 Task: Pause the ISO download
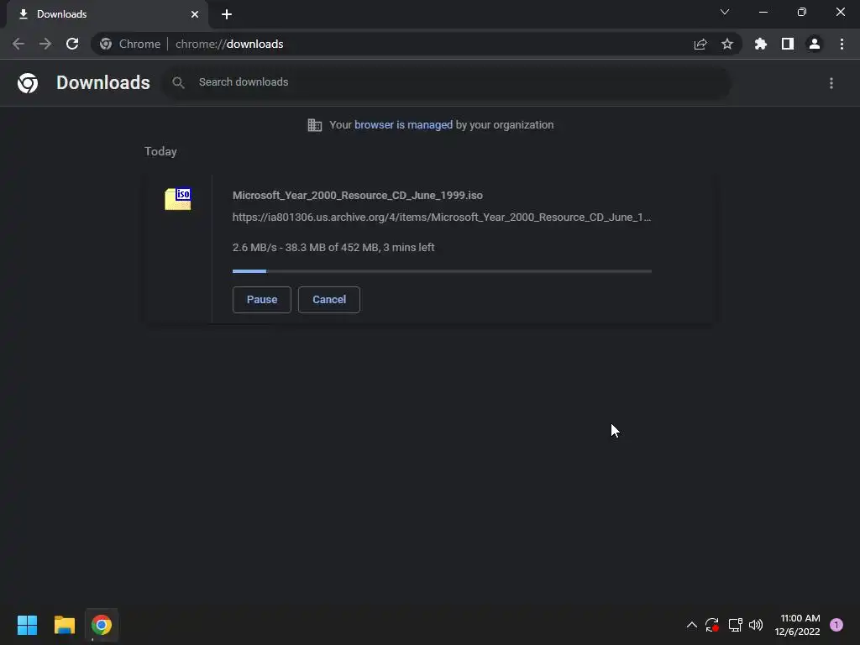(x=262, y=300)
